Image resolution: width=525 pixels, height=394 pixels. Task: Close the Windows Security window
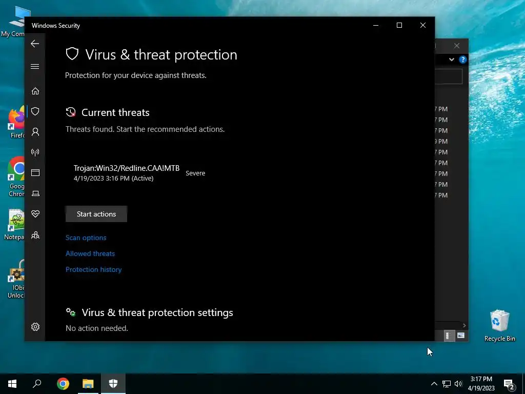pos(423,25)
